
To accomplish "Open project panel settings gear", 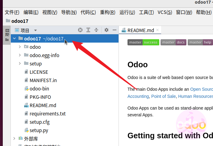I will [x=106, y=30].
